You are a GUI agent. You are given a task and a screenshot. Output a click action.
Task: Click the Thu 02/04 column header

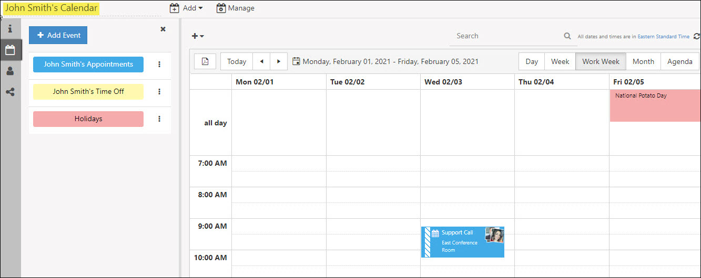click(562, 82)
